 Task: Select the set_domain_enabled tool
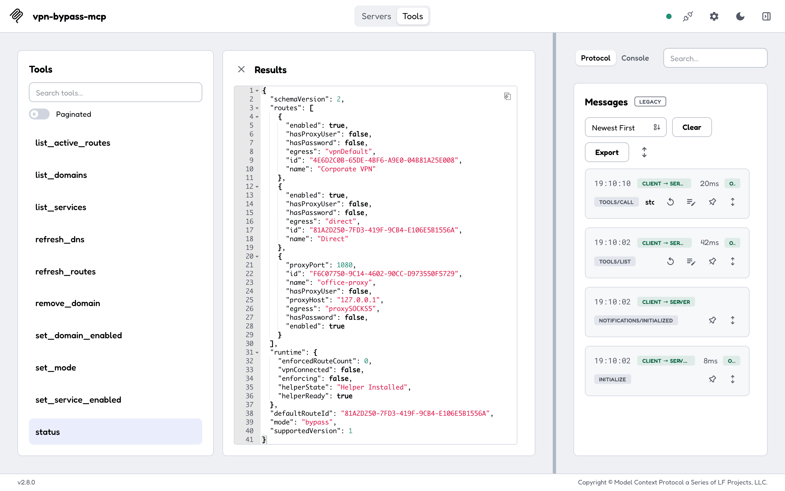coord(116,336)
